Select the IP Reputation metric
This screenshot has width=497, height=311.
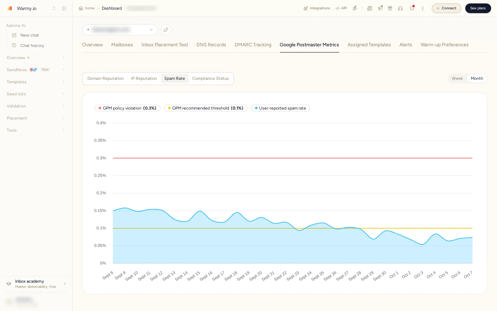144,79
